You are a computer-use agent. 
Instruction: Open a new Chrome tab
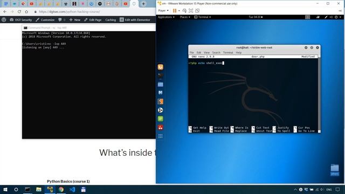(x=143, y=4)
